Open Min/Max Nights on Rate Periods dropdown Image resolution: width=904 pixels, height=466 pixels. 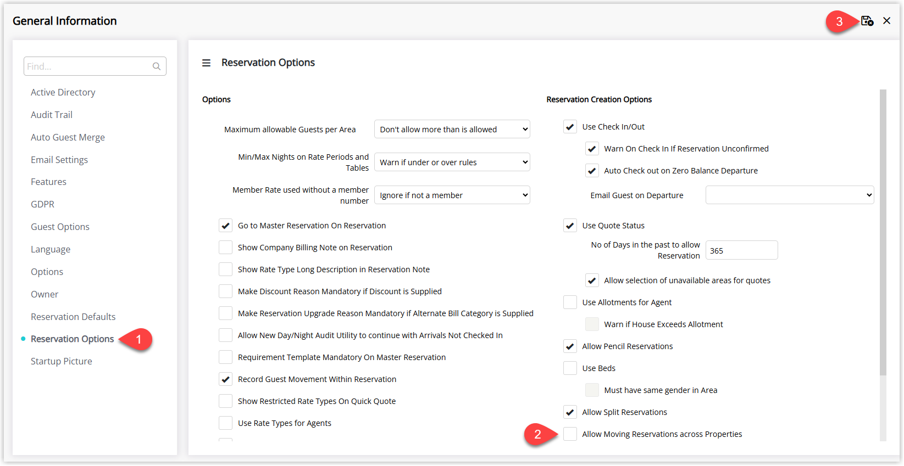coord(452,162)
